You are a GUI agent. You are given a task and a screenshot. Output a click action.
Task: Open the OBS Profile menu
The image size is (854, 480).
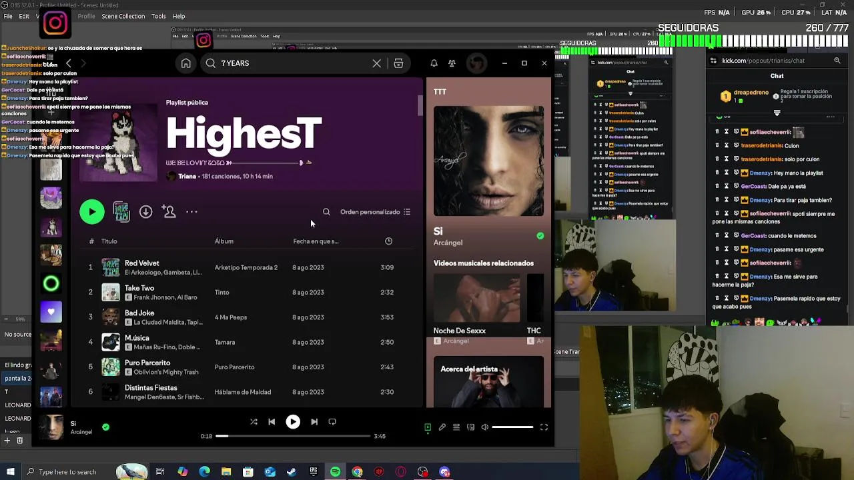point(86,16)
